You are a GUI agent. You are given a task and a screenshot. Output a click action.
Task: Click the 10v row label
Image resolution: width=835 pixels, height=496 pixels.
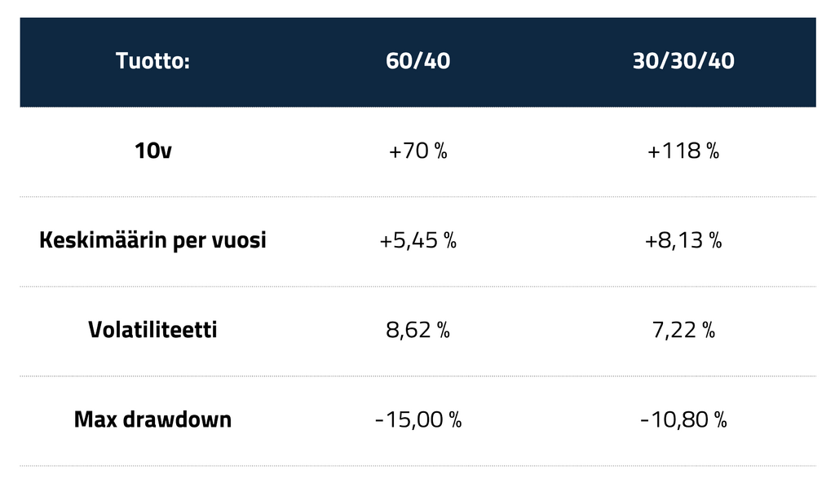click(152, 151)
